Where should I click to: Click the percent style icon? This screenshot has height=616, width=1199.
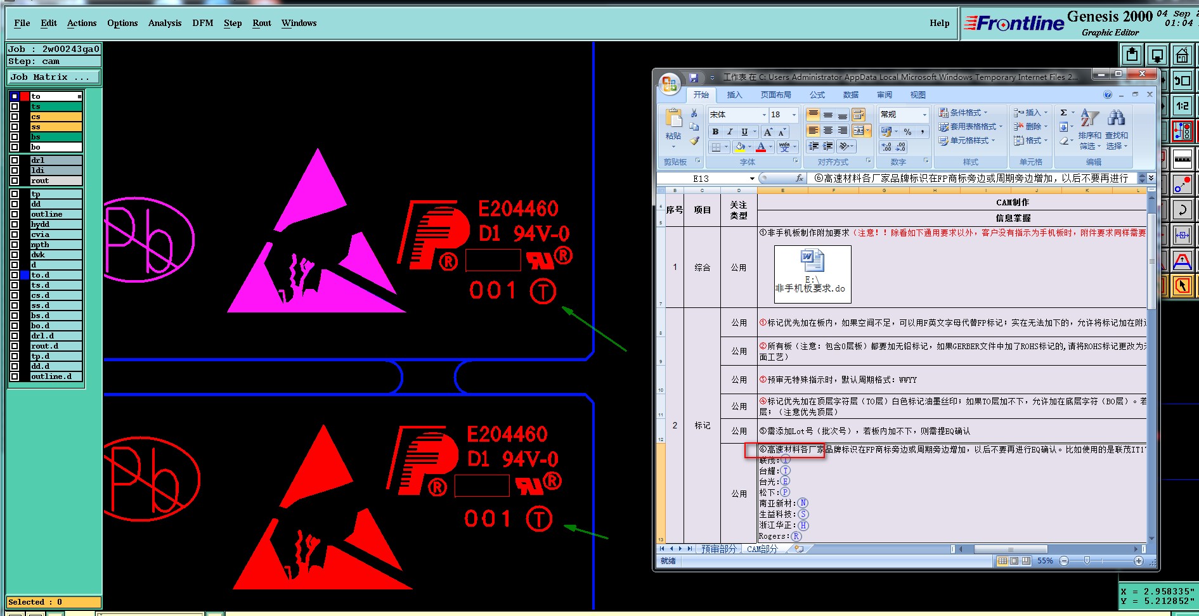[x=907, y=132]
